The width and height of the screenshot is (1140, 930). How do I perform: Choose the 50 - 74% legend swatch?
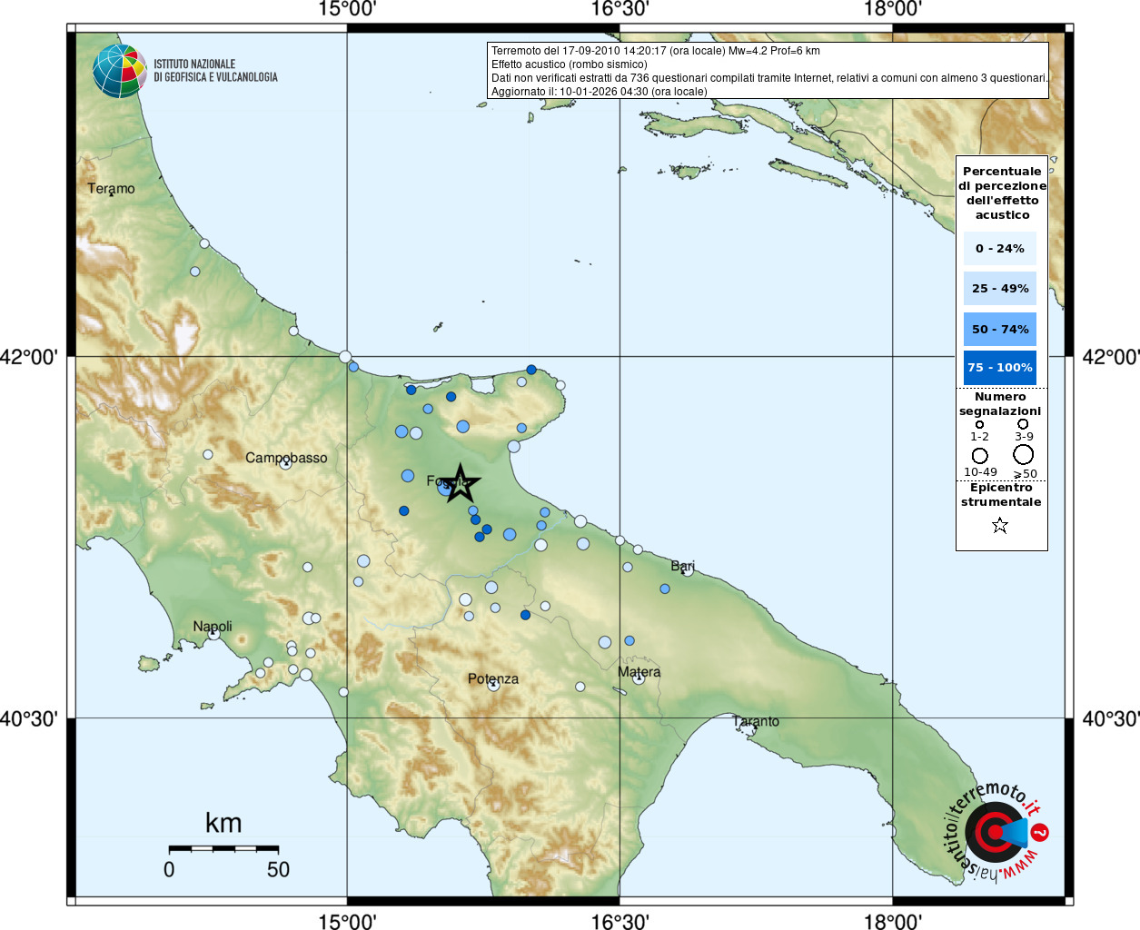click(999, 329)
